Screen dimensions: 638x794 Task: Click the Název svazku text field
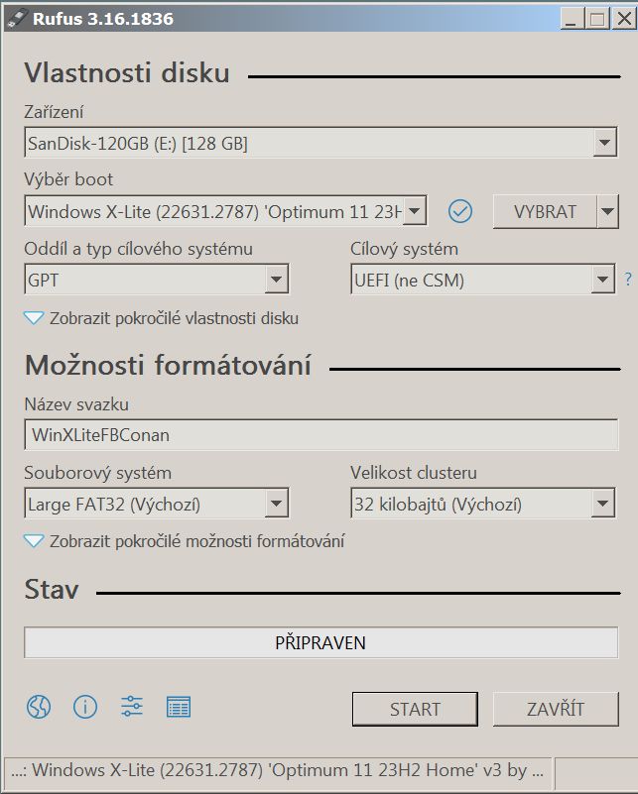point(320,434)
